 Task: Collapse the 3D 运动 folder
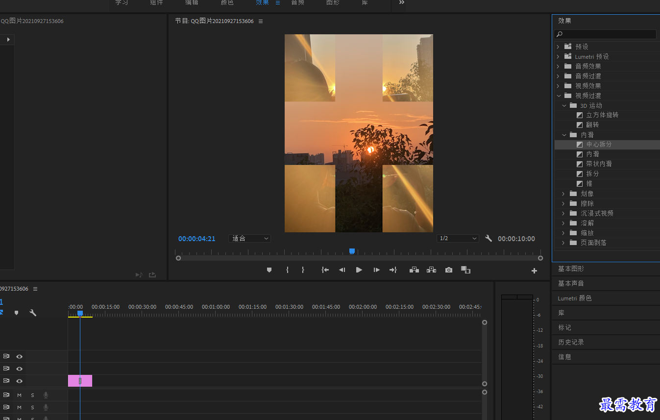point(564,105)
